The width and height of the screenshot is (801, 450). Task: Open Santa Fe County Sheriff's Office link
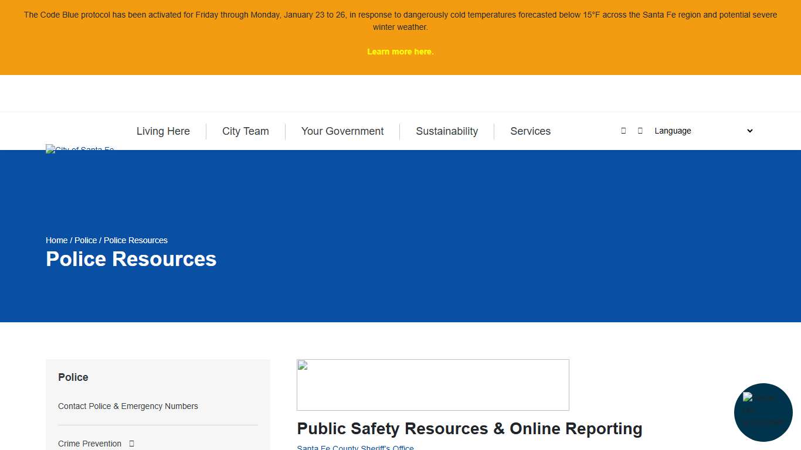355,447
